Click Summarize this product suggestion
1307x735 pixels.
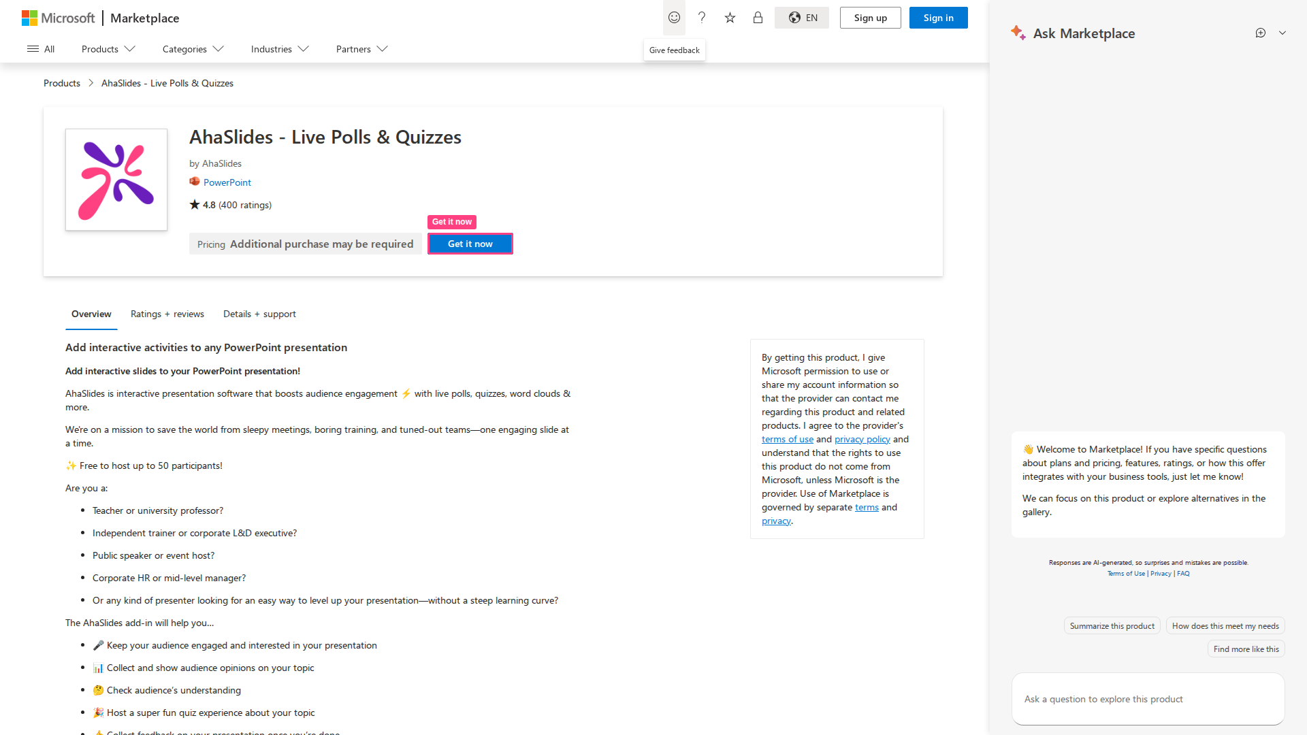pyautogui.click(x=1112, y=626)
